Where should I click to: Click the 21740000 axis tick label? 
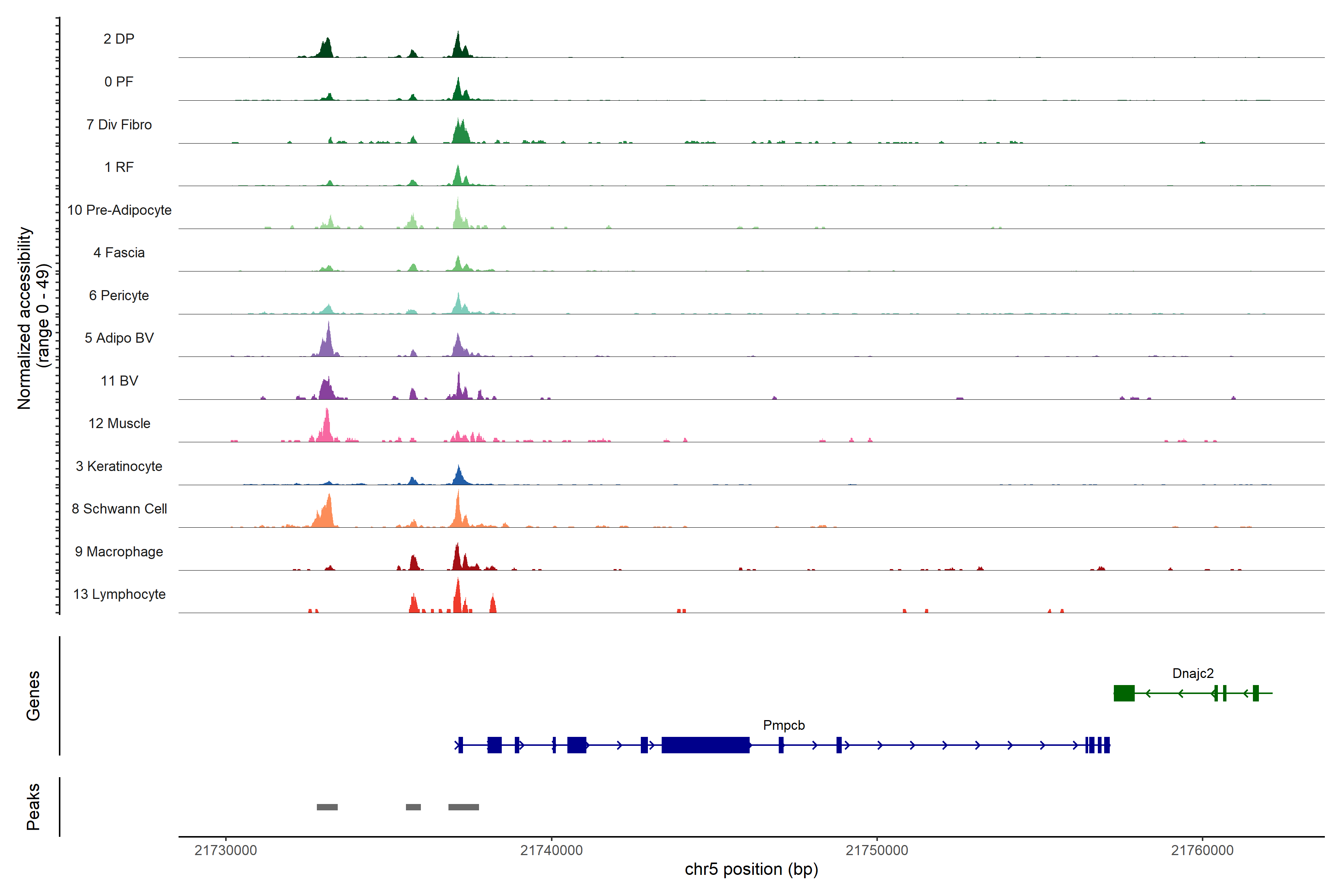551,850
